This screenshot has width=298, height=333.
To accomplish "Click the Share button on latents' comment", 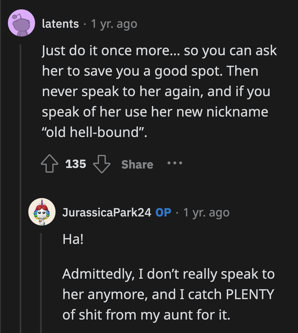I will pos(137,164).
